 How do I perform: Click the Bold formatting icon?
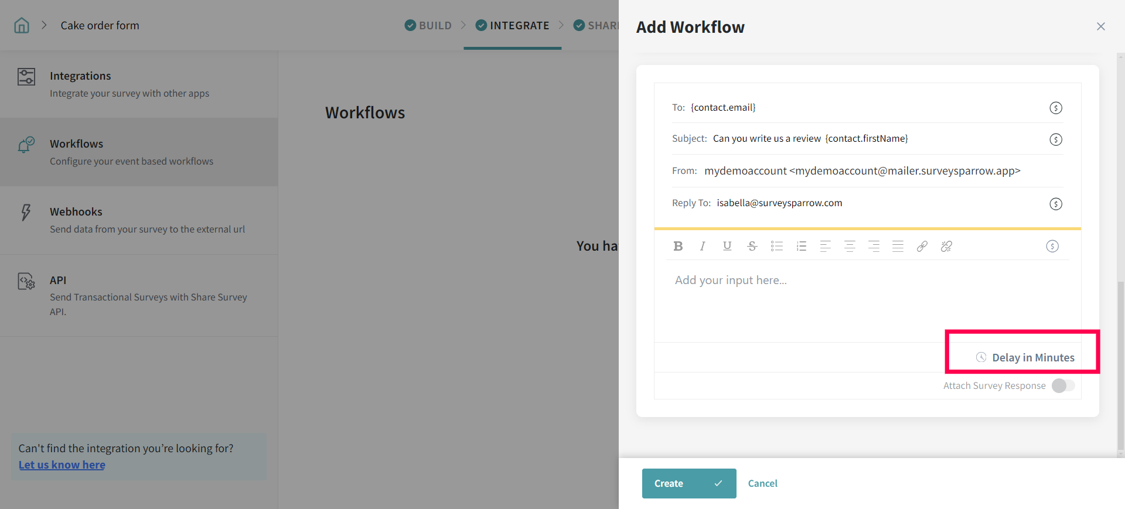(x=678, y=247)
